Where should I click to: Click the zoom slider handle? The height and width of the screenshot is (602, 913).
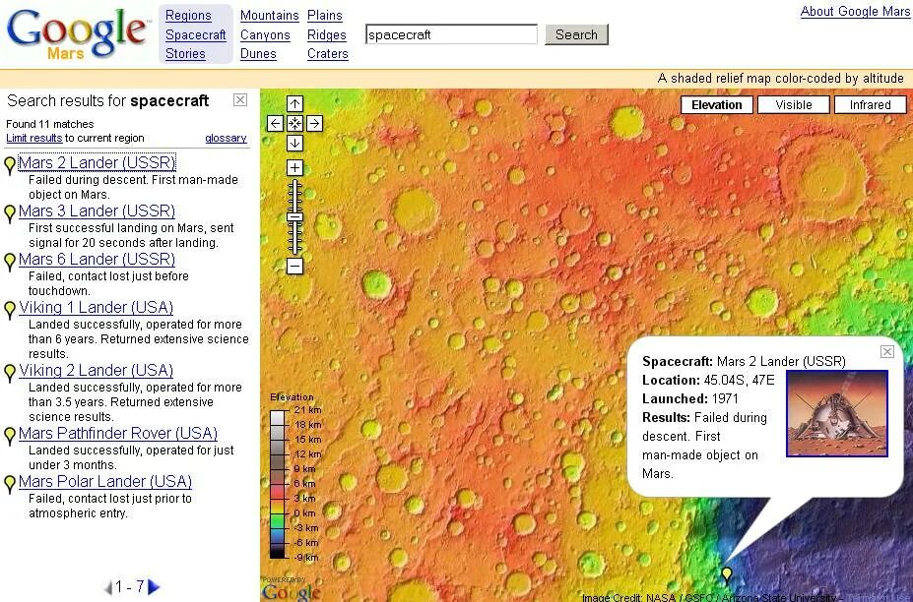pos(295,217)
